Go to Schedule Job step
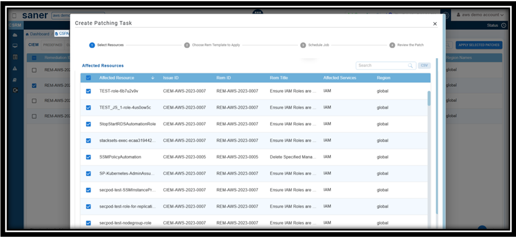Image resolution: width=516 pixels, height=238 pixels. pos(318,45)
